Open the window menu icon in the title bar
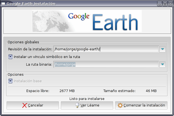Image resolution: width=174 pixels, height=116 pixels. tap(3, 4)
